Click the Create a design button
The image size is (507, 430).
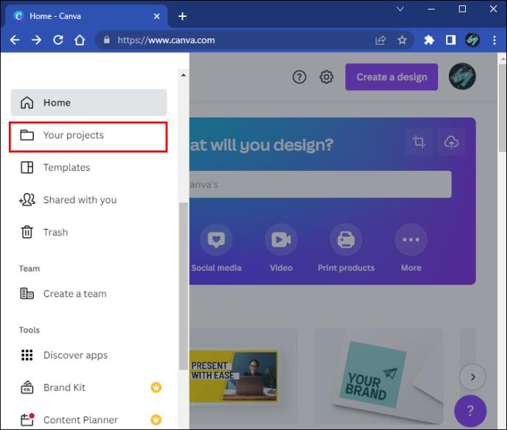[x=391, y=77]
